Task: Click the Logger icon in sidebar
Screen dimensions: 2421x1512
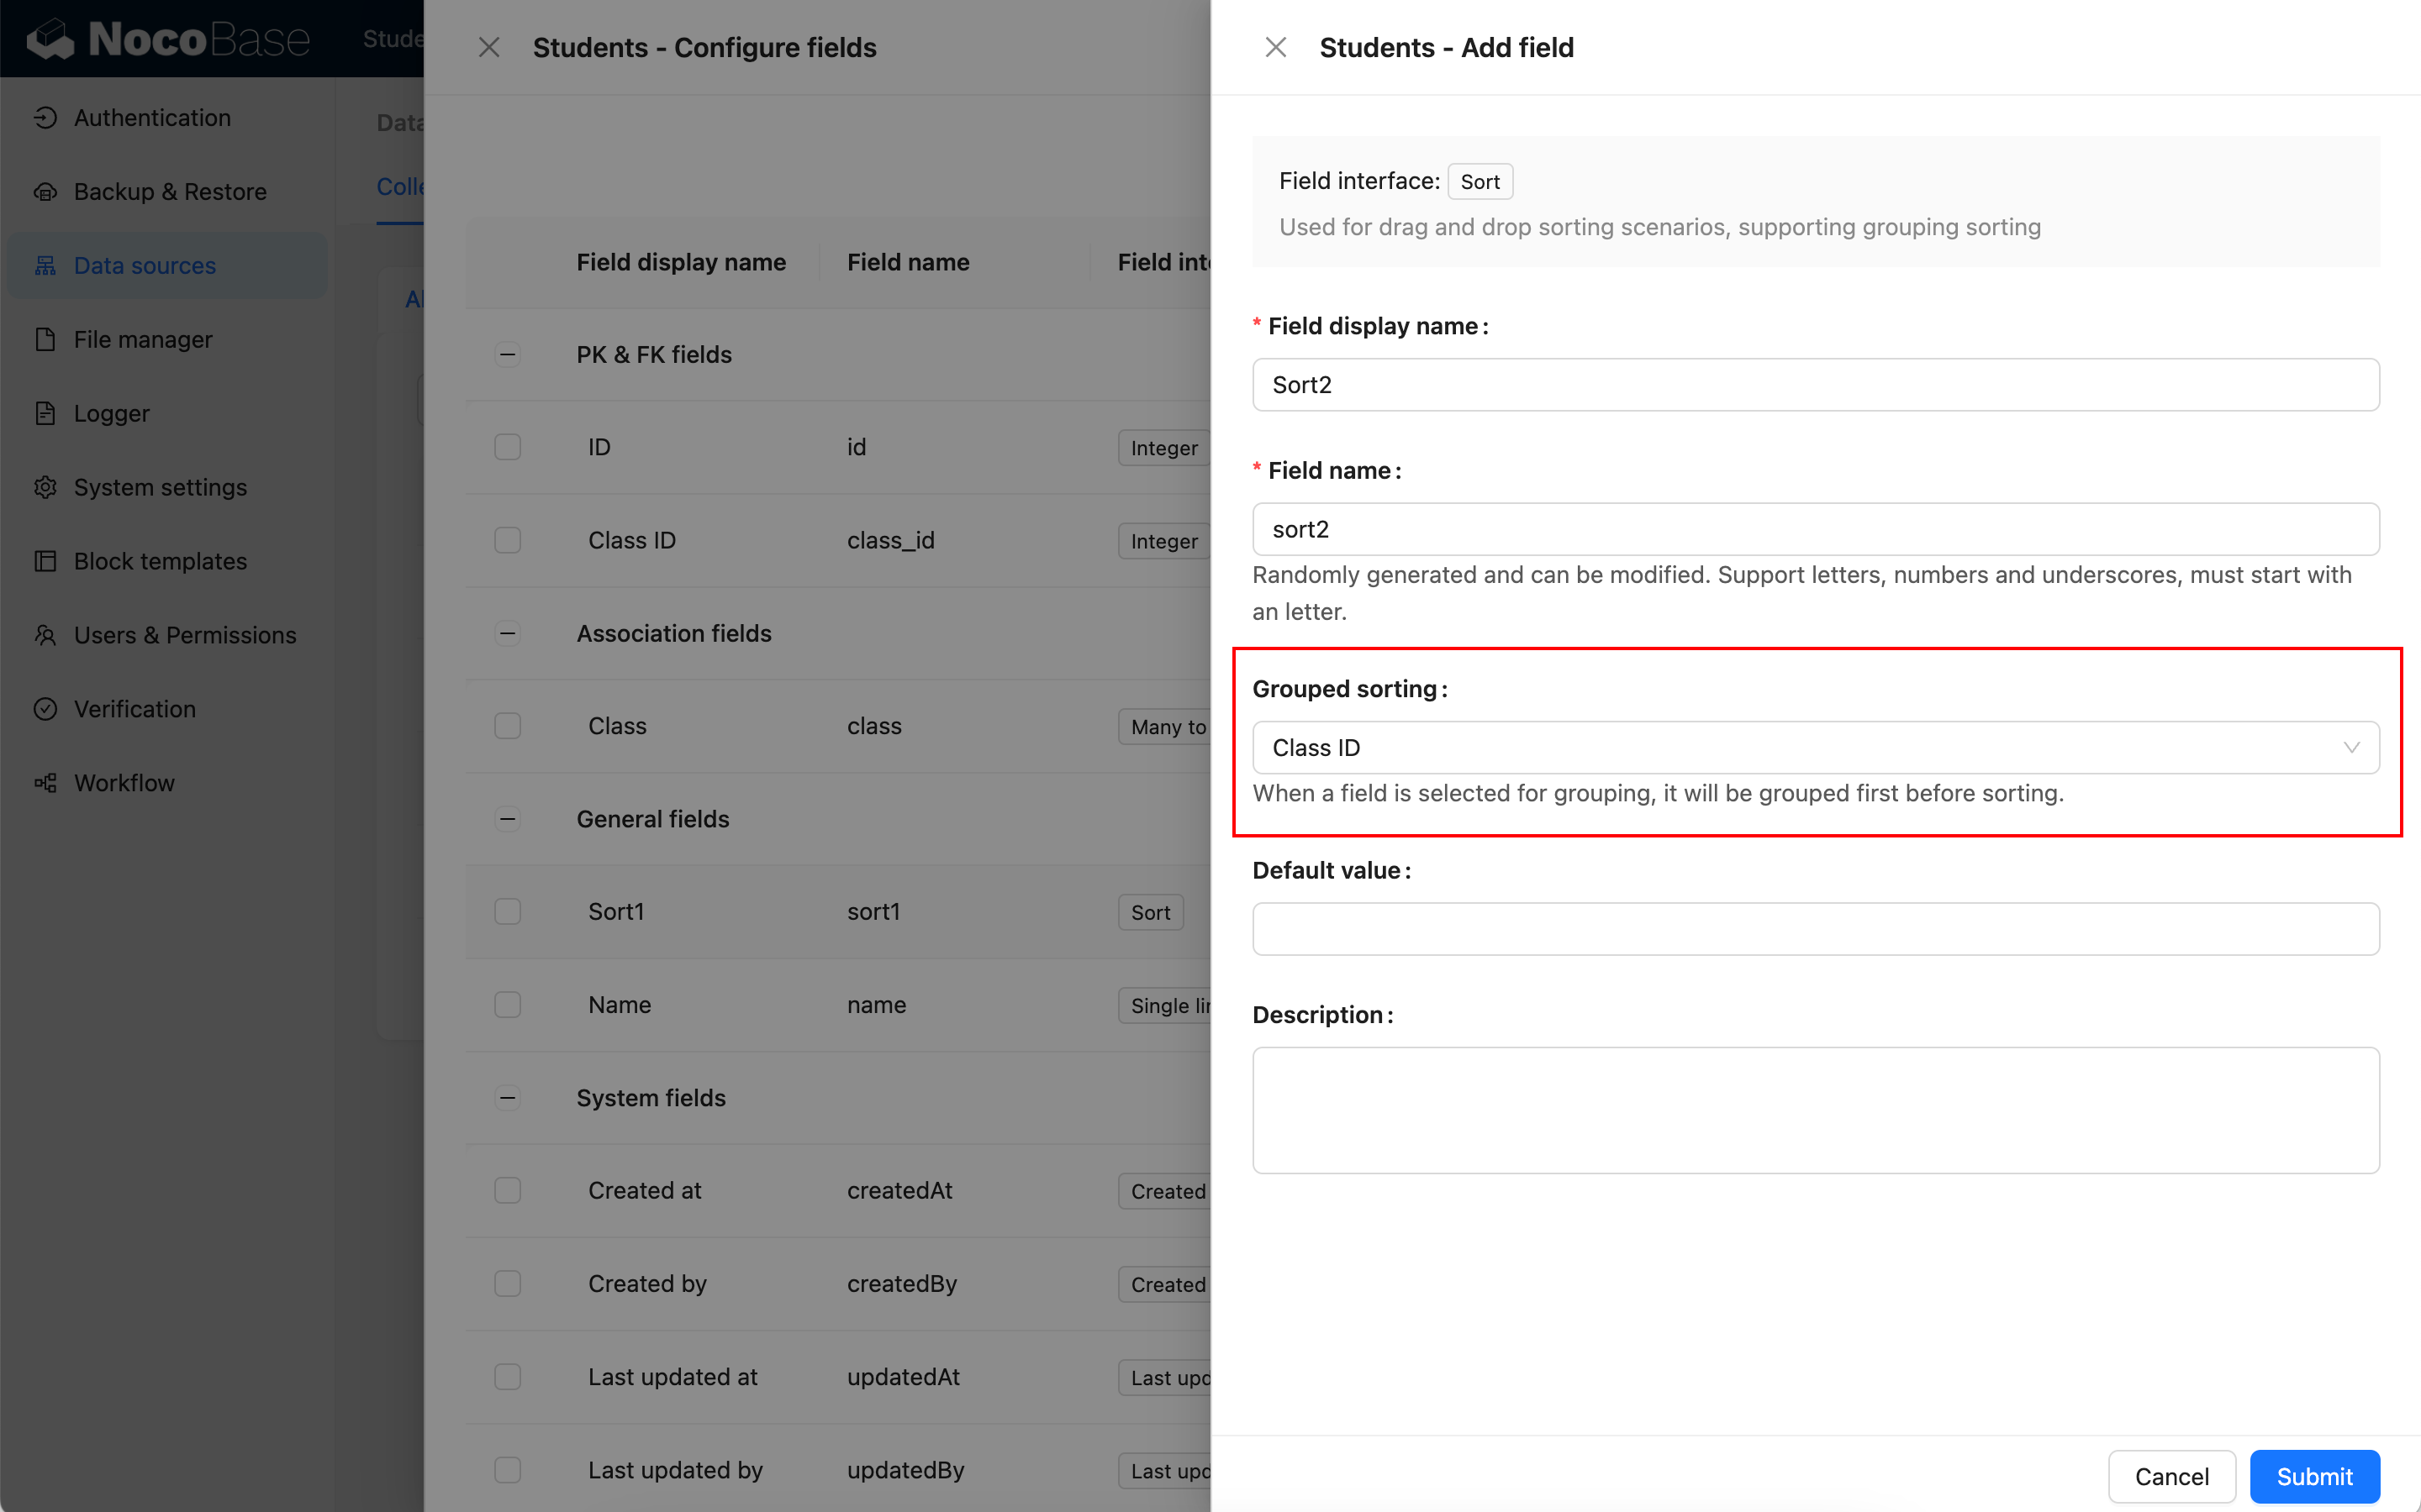Action: [x=45, y=414]
